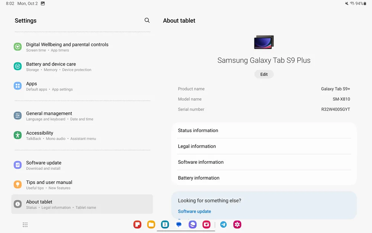Tap the image notification icon in status bar

pos(43,4)
